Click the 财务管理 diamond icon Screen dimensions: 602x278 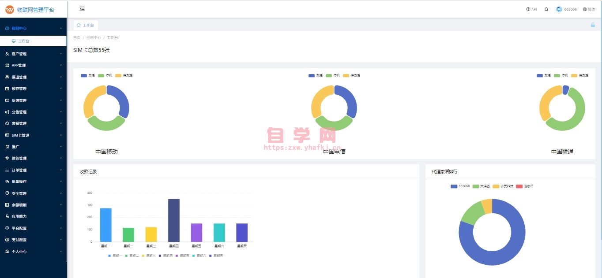(7, 158)
